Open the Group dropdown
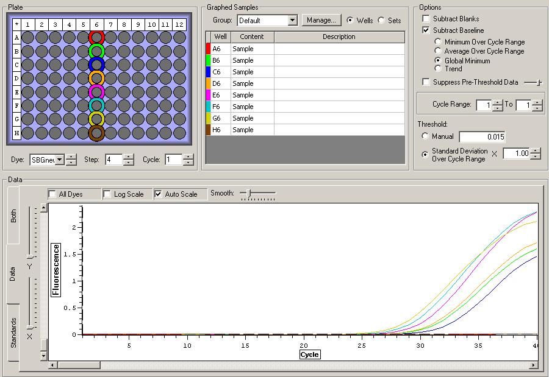The width and height of the screenshot is (549, 377). click(x=293, y=20)
